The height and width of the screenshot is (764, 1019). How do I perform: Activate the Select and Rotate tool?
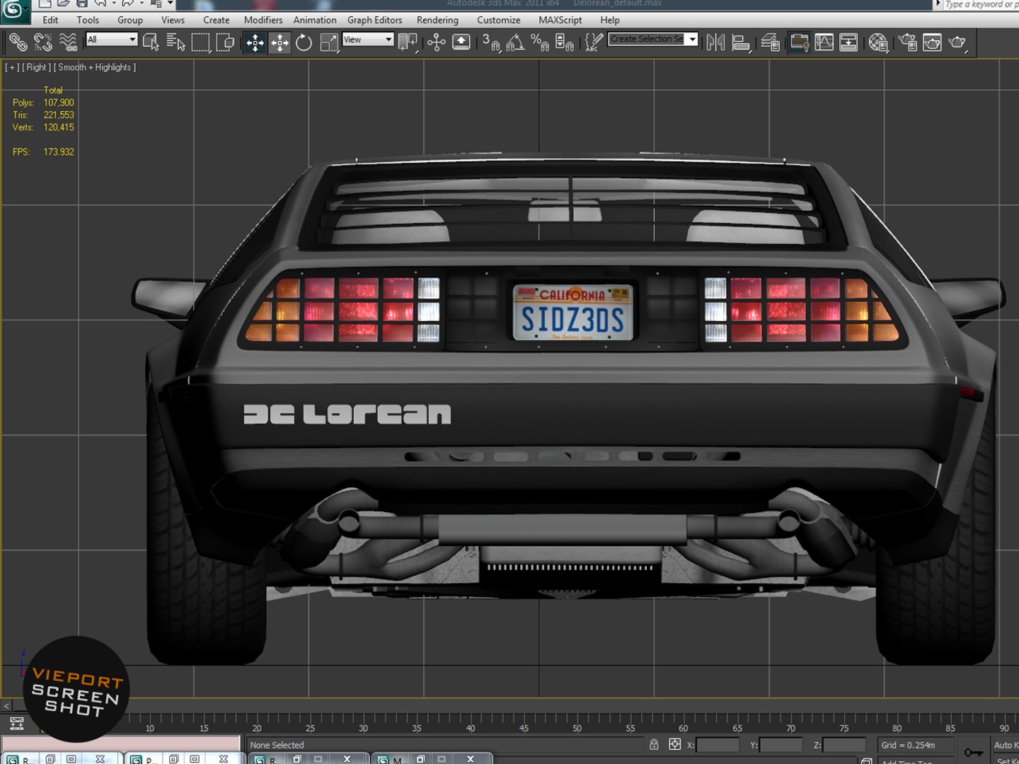pos(304,42)
